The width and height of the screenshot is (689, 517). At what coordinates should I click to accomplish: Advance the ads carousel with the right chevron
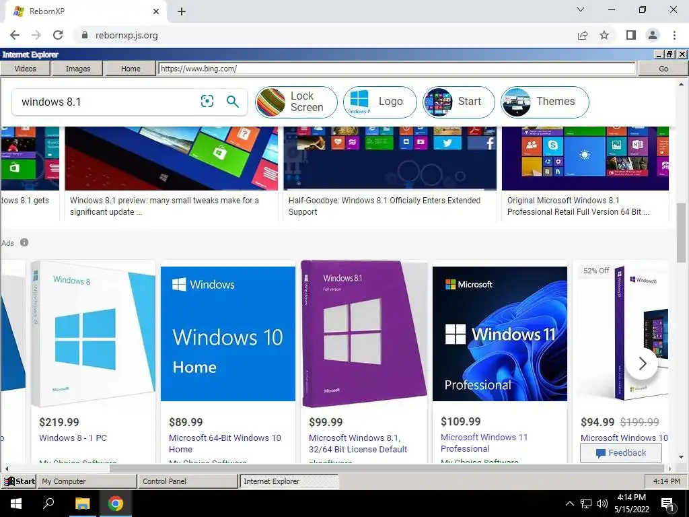[642, 364]
